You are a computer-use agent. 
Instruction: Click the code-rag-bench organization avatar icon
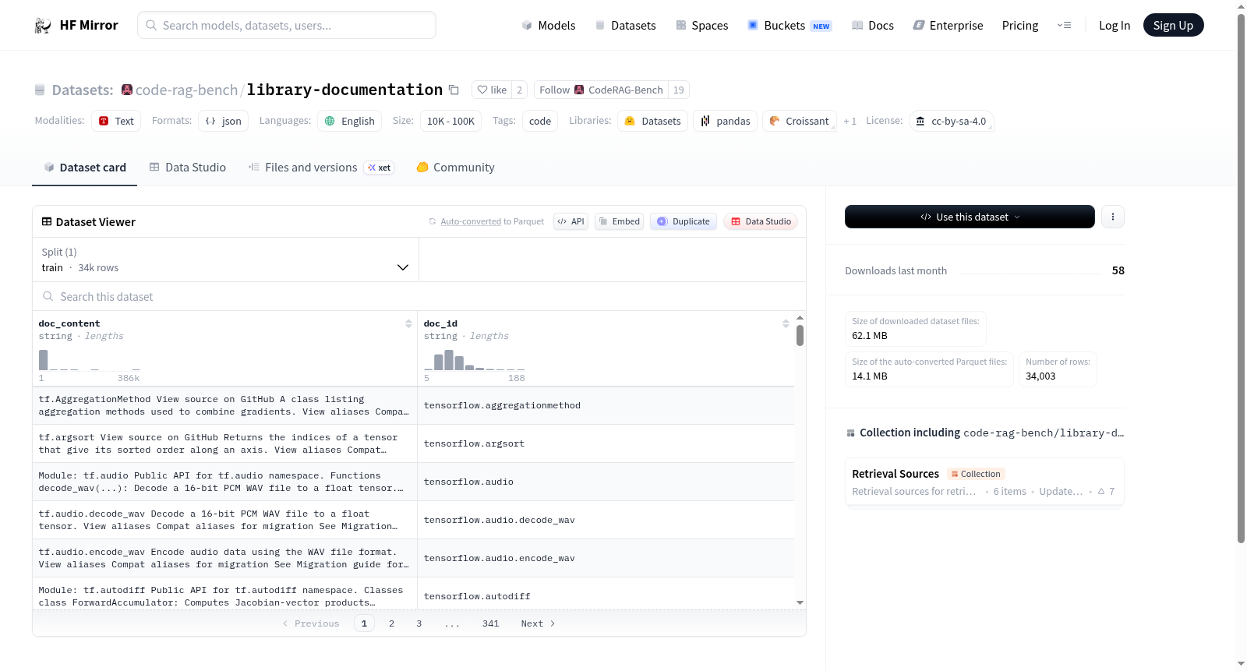tap(127, 90)
